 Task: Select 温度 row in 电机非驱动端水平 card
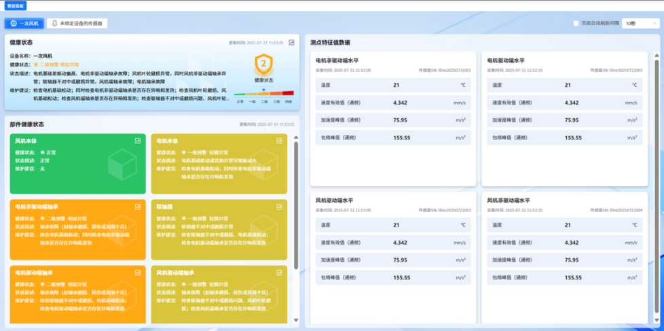[393, 85]
